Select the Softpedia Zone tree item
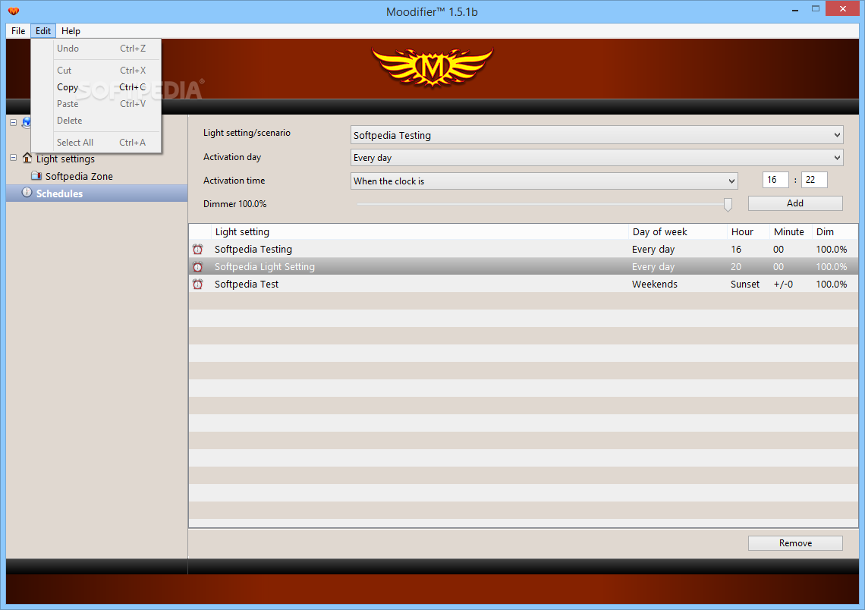 tap(79, 177)
